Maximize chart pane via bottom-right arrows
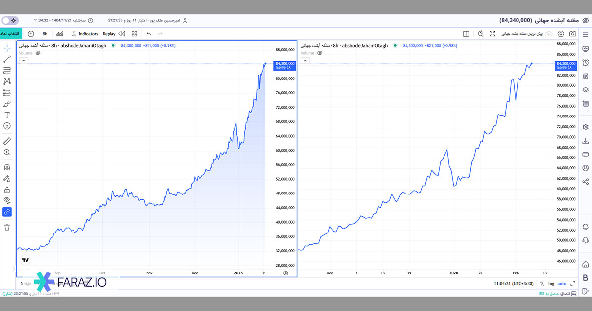 point(573,284)
